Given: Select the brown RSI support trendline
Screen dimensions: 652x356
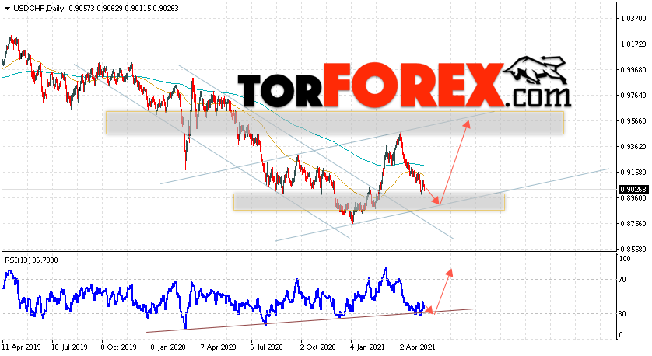Looking at the screenshot, I should [x=310, y=320].
